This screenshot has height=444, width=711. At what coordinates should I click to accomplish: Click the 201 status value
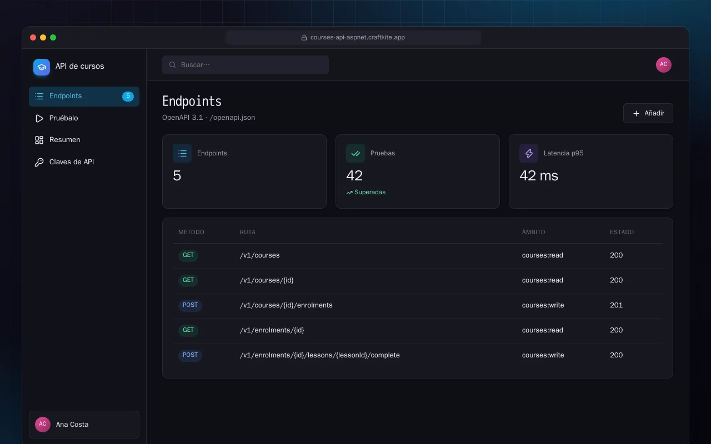coord(616,305)
